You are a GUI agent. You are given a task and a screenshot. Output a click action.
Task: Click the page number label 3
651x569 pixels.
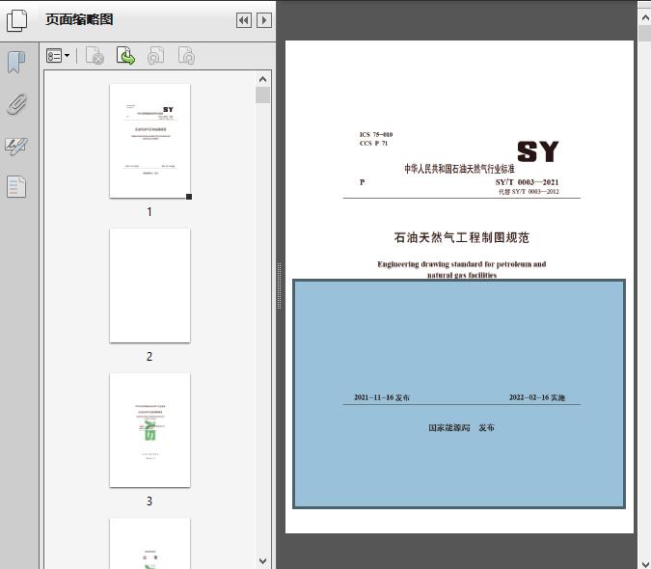pyautogui.click(x=149, y=501)
